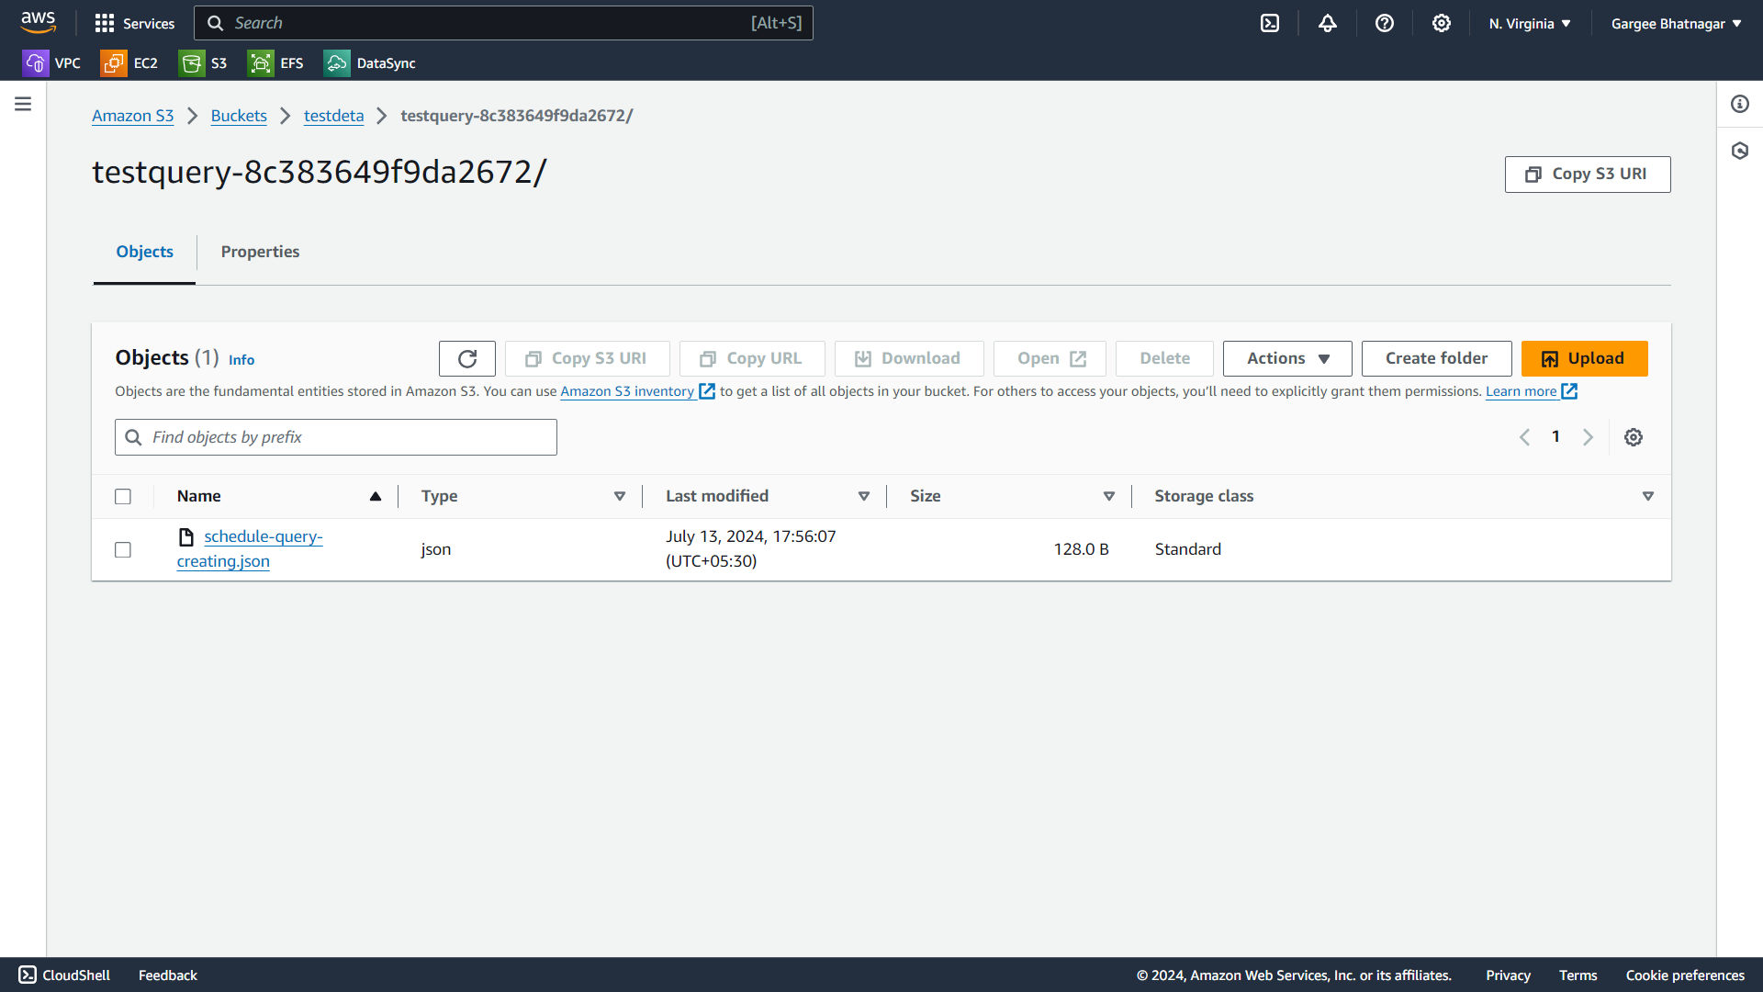The image size is (1763, 992).
Task: Open table preferences gear icon
Action: point(1634,437)
